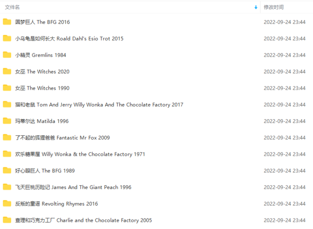Select the folder icon for Revolting Rhymes 2016
This screenshot has width=313, height=229.
click(7, 204)
